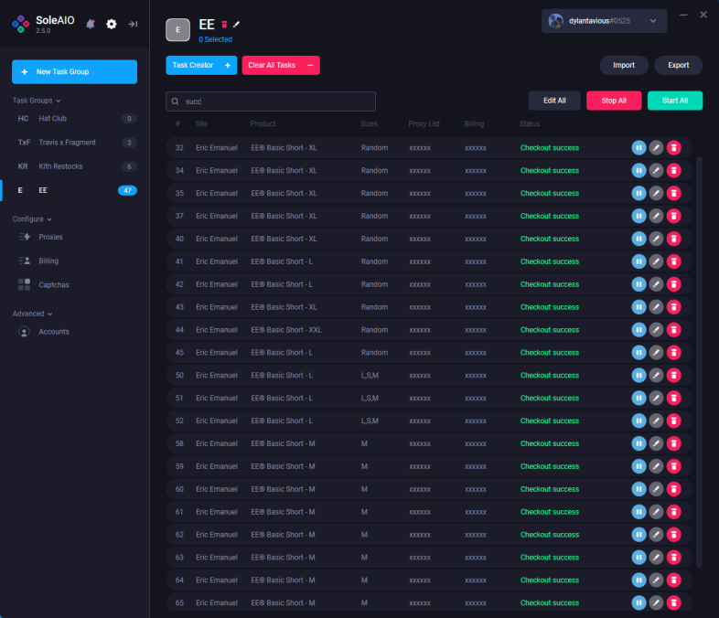Click Stop All button
Image resolution: width=719 pixels, height=618 pixels.
tap(614, 101)
